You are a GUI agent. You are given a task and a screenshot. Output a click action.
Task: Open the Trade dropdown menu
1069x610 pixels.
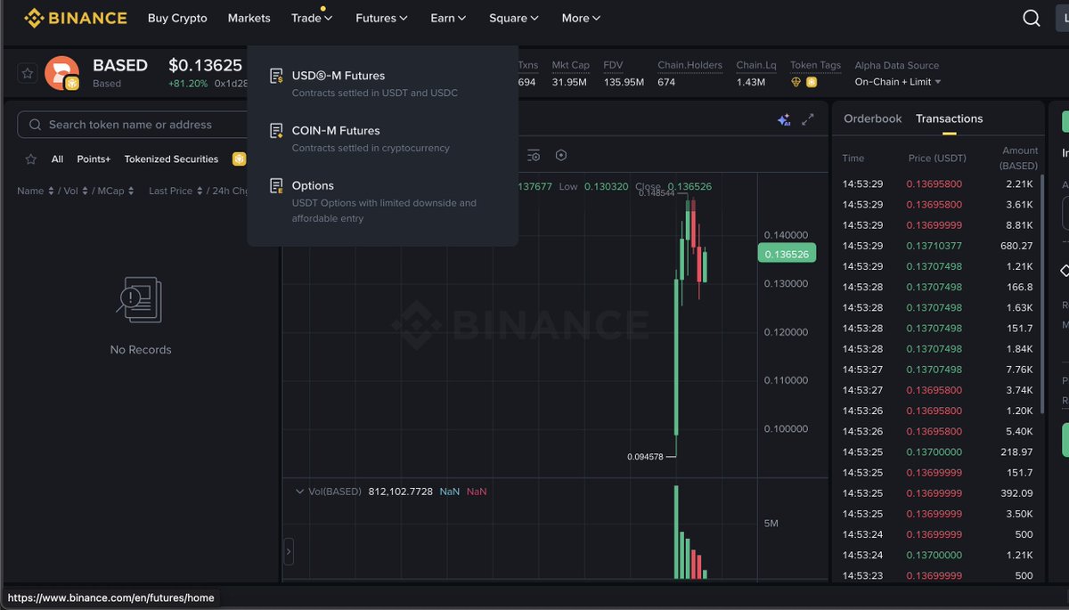pyautogui.click(x=312, y=18)
